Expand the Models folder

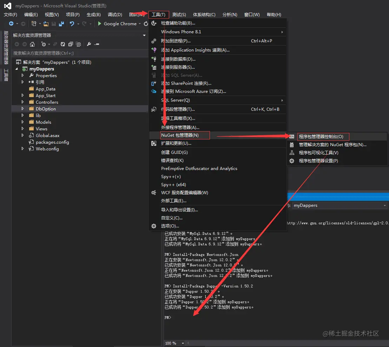click(x=22, y=122)
